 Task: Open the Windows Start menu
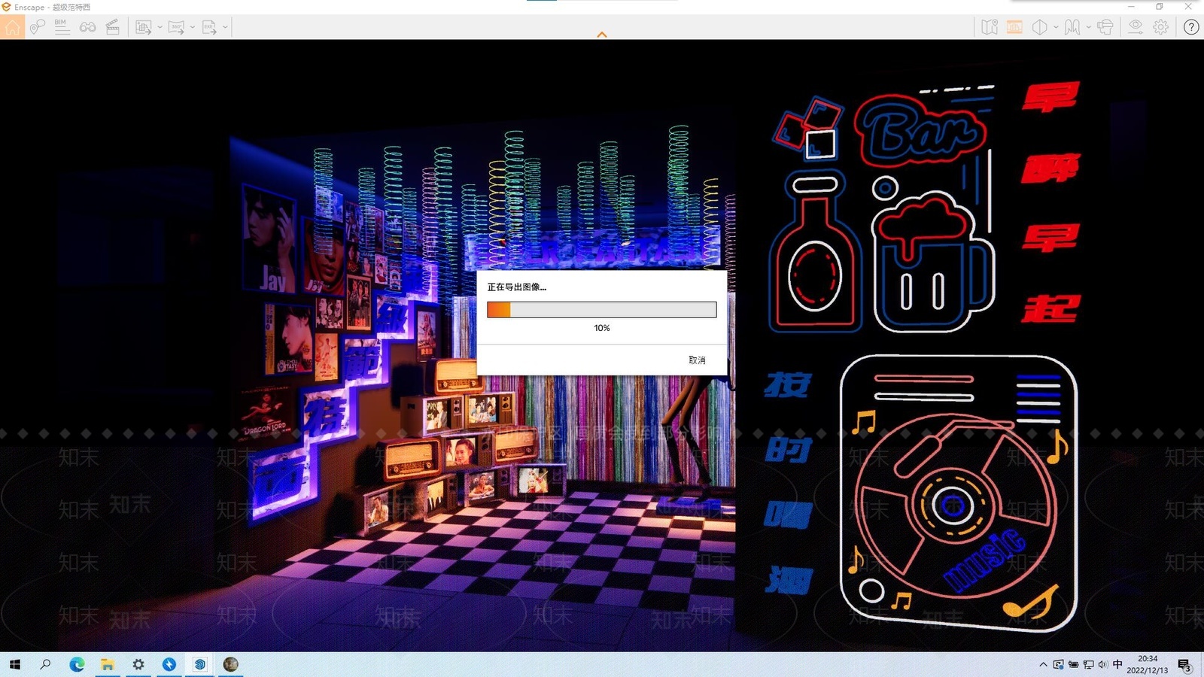click(15, 664)
